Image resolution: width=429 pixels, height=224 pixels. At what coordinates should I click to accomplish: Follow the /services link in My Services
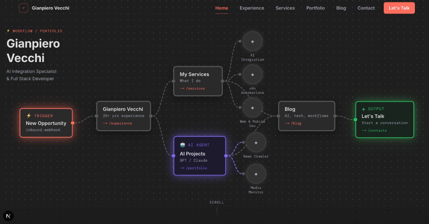[192, 89]
